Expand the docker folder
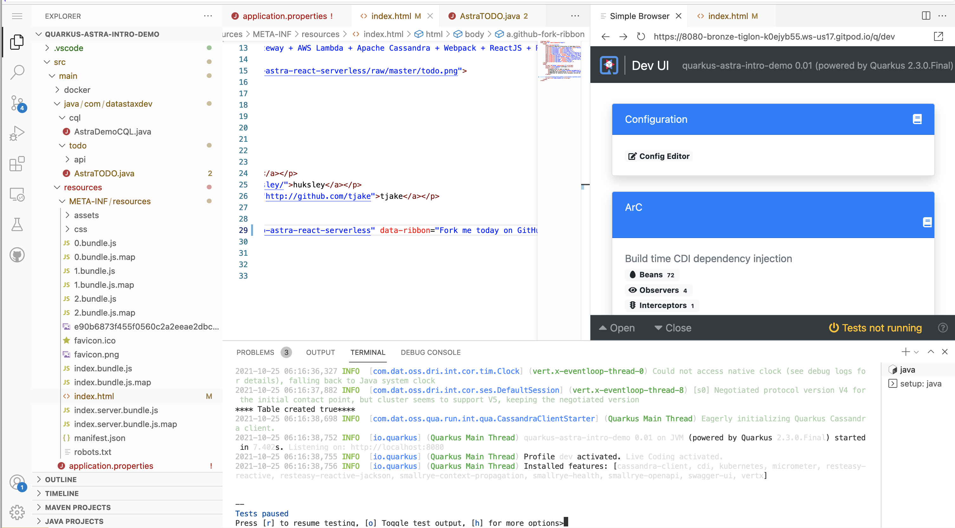The width and height of the screenshot is (955, 528). [x=77, y=90]
